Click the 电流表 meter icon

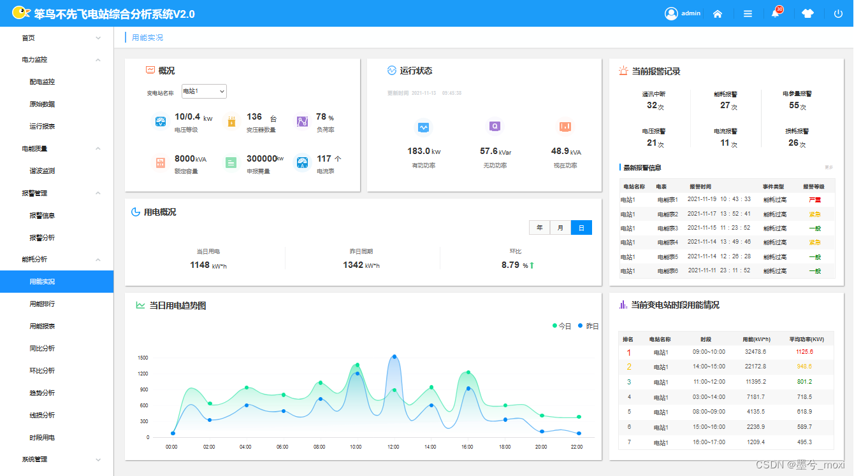point(302,163)
